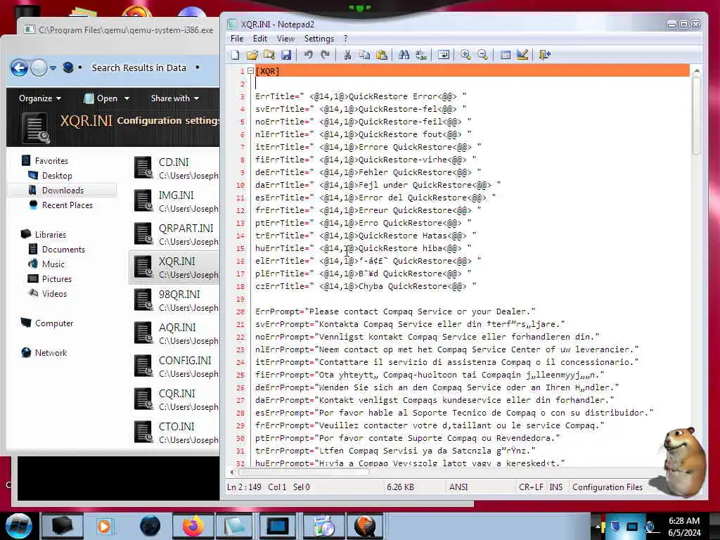Screen dimensions: 720x540
Task: Select the Downloads folder in sidebar
Action: [63, 190]
